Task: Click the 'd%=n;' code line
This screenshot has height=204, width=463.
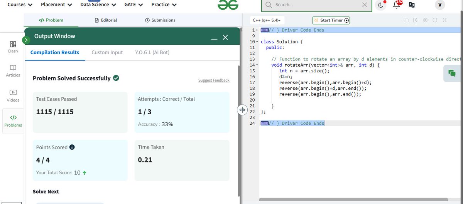Action: (x=286, y=77)
